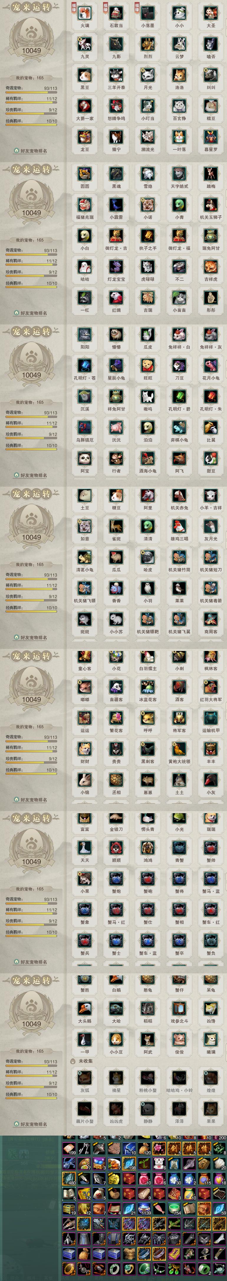Pick the 灯龙宝宝 pet icon
This screenshot has width=227, height=1281.
[116, 267]
